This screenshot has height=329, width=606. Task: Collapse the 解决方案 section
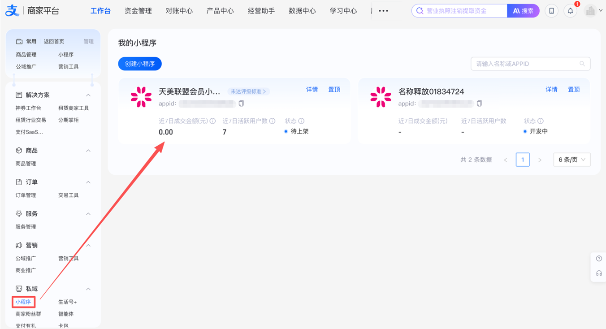point(88,95)
